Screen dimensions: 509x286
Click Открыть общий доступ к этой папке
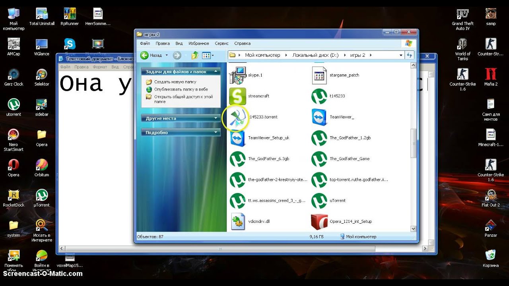[183, 99]
